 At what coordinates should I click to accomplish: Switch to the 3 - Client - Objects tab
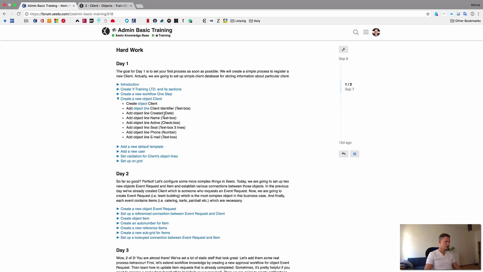pos(106,6)
